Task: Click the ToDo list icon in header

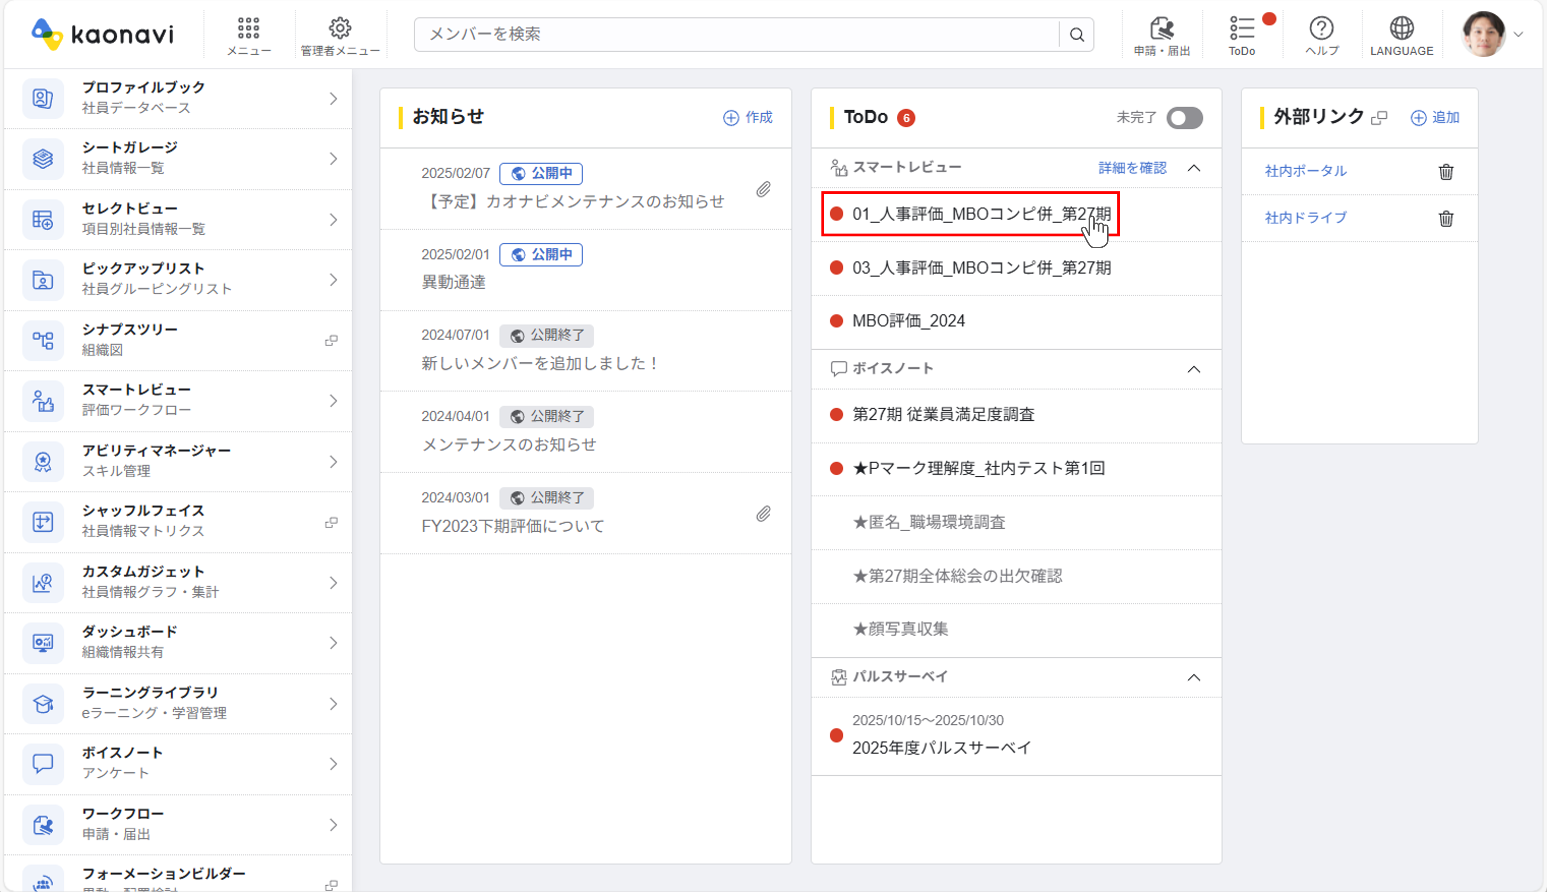Action: (x=1242, y=29)
